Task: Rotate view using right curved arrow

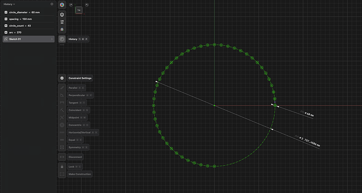Action: (x=87, y=5)
